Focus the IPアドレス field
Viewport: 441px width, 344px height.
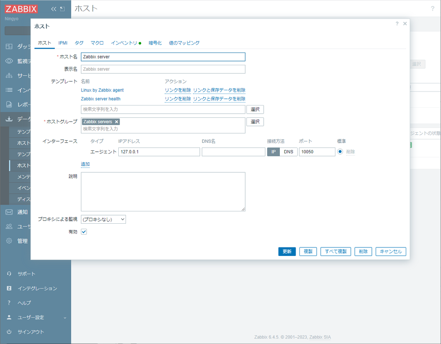click(x=159, y=152)
